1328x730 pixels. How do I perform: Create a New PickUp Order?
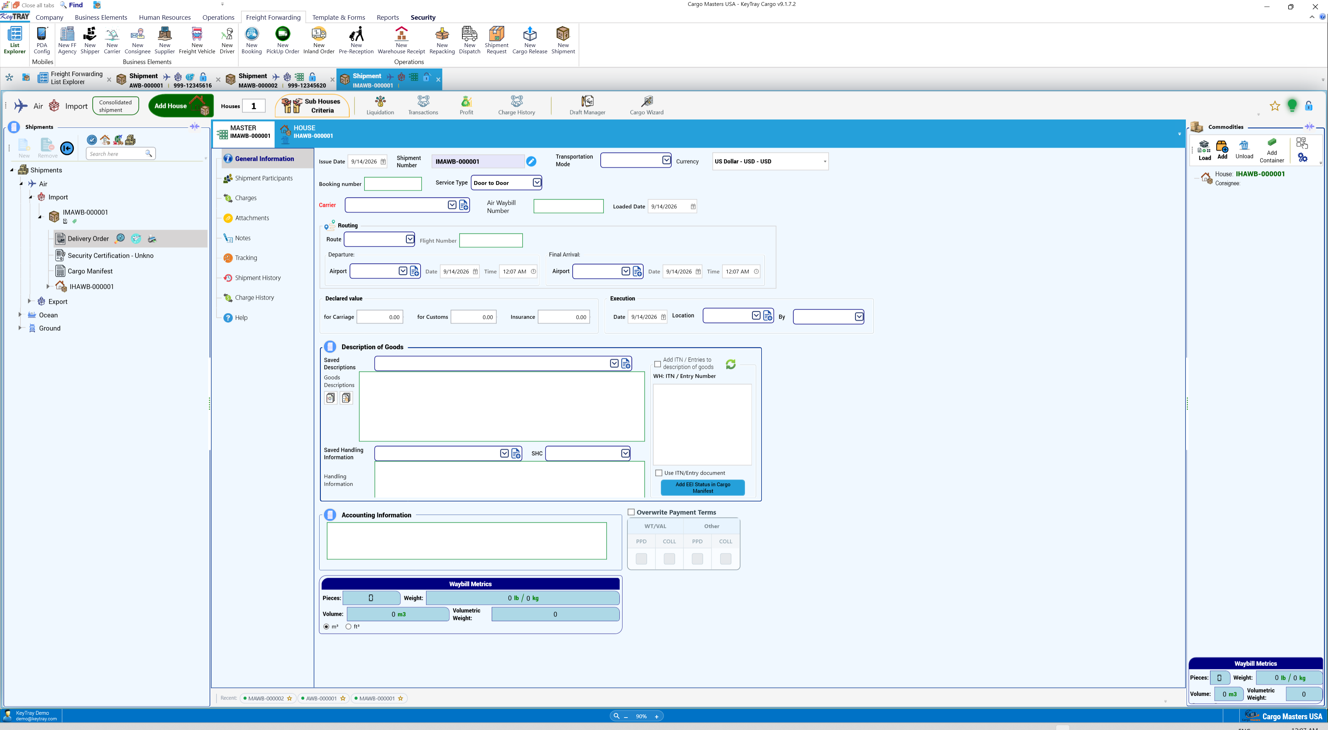point(283,40)
